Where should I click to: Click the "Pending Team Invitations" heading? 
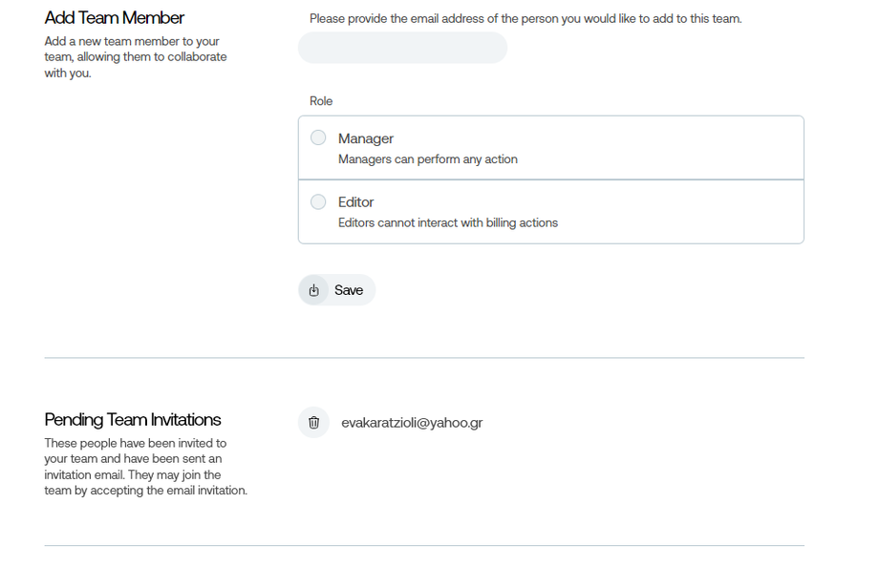pos(133,420)
